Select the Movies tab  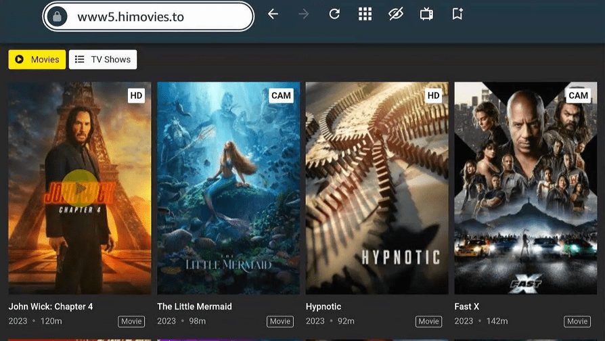coord(37,60)
